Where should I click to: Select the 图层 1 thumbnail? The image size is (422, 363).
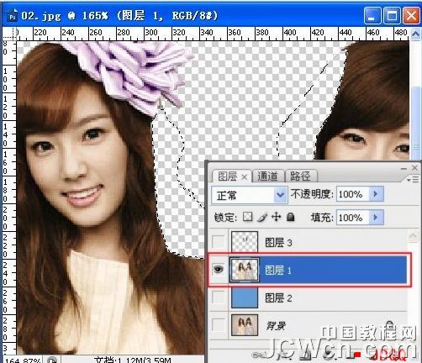tap(245, 270)
